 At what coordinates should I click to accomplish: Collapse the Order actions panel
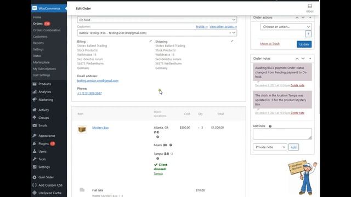tap(310, 18)
